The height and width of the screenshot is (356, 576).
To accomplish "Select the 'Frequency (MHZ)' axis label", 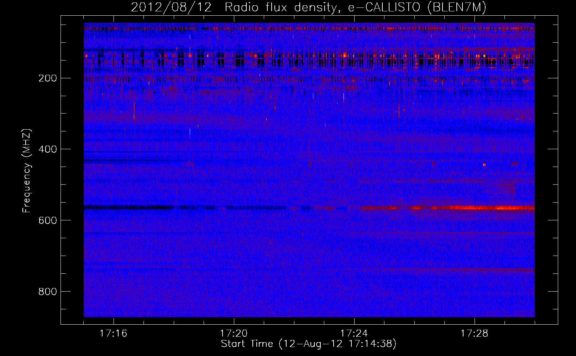I will coord(27,171).
